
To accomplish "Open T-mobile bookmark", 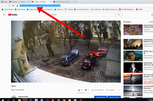I will 69,9.
